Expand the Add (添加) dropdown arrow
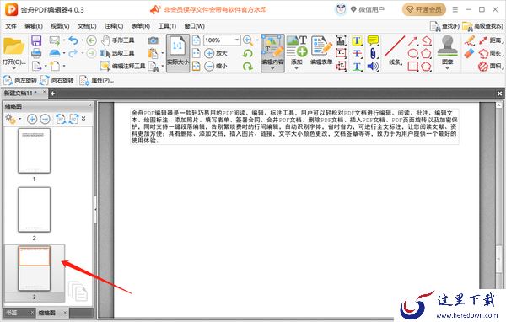The width and height of the screenshot is (506, 322). tap(297, 68)
